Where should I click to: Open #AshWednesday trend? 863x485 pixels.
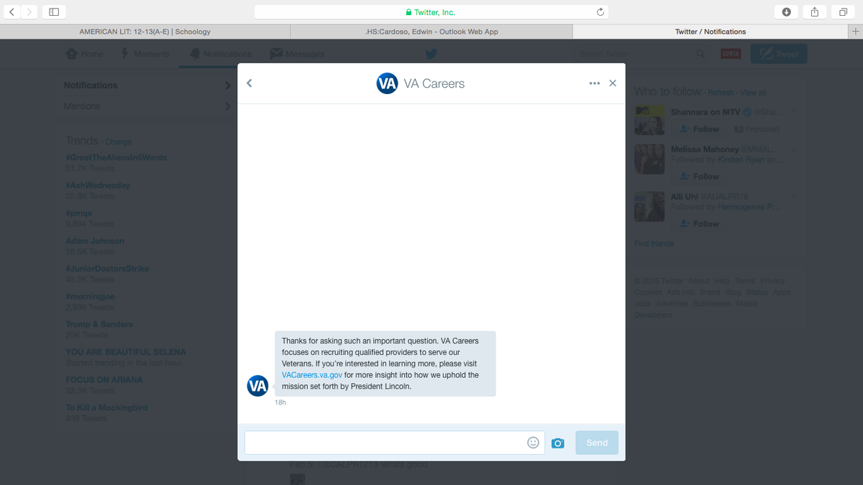(98, 185)
